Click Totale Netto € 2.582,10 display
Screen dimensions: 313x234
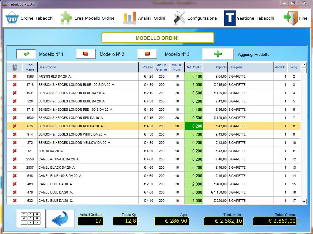point(224,221)
